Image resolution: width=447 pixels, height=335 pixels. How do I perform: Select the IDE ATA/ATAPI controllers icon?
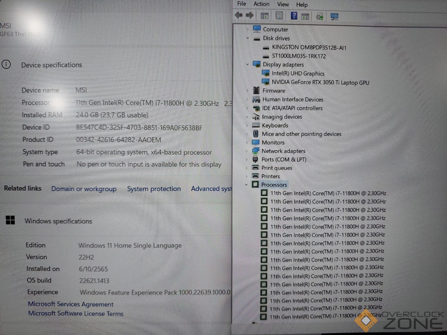(x=256, y=108)
